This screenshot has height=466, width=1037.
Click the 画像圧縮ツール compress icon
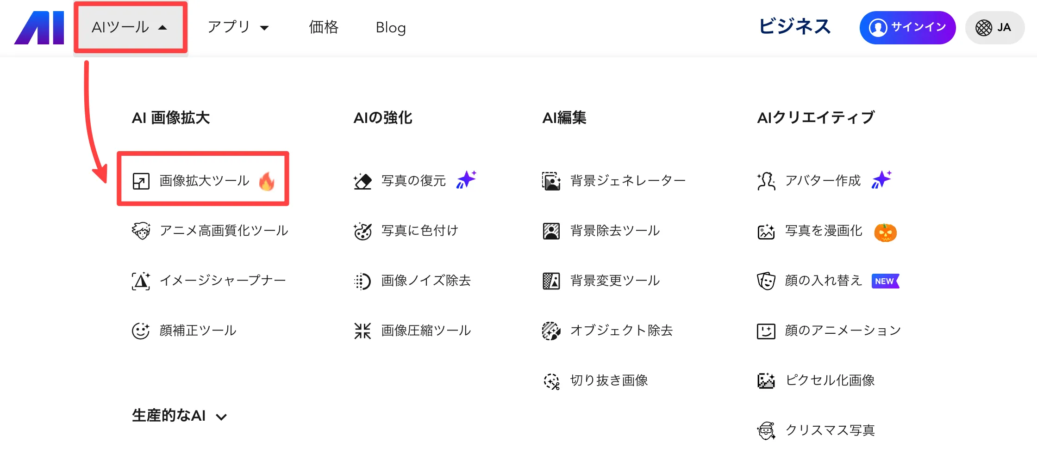362,331
